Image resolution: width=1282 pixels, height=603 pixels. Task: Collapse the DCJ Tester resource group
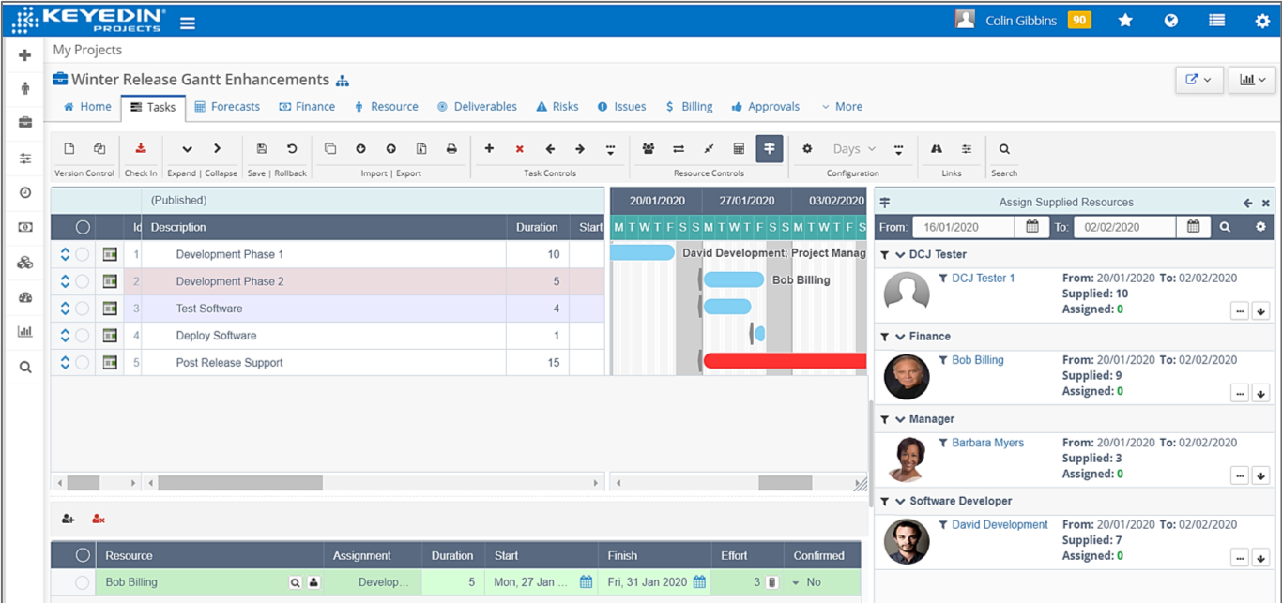[x=900, y=254]
